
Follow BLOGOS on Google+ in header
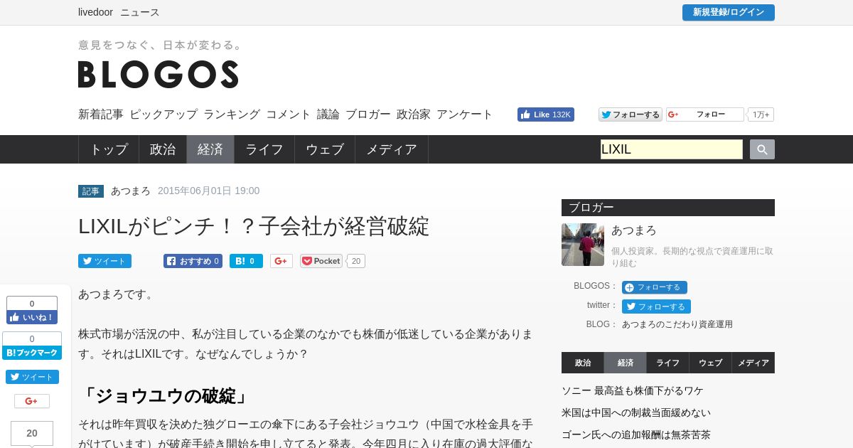pyautogui.click(x=705, y=114)
